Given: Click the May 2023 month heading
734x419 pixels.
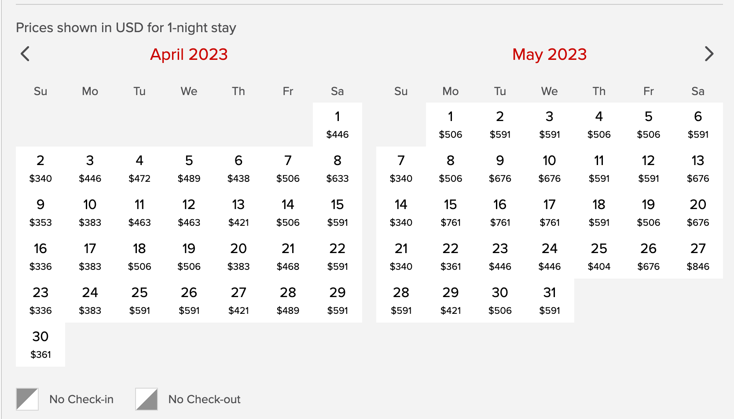Looking at the screenshot, I should [549, 55].
